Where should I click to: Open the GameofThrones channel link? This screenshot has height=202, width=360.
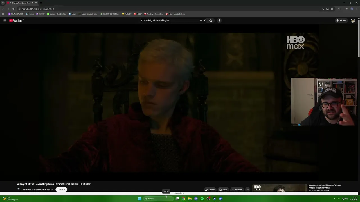click(x=43, y=190)
